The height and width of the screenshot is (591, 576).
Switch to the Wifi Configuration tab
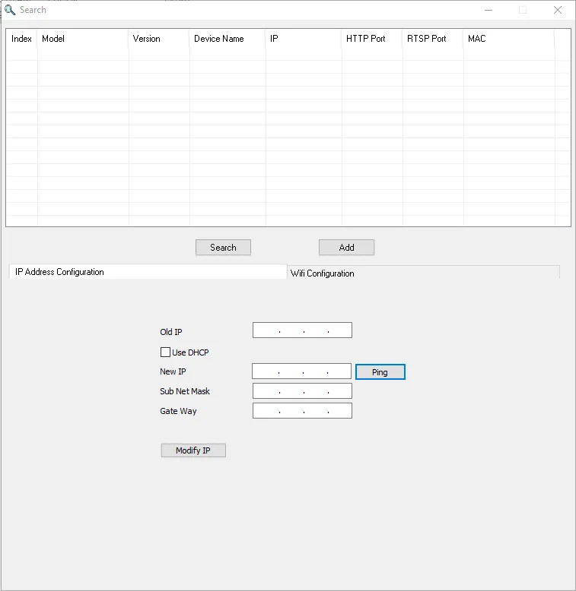[x=423, y=273]
